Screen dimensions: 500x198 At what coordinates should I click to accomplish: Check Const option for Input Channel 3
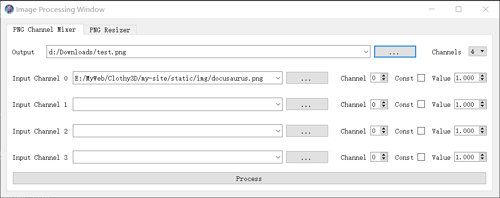point(421,157)
